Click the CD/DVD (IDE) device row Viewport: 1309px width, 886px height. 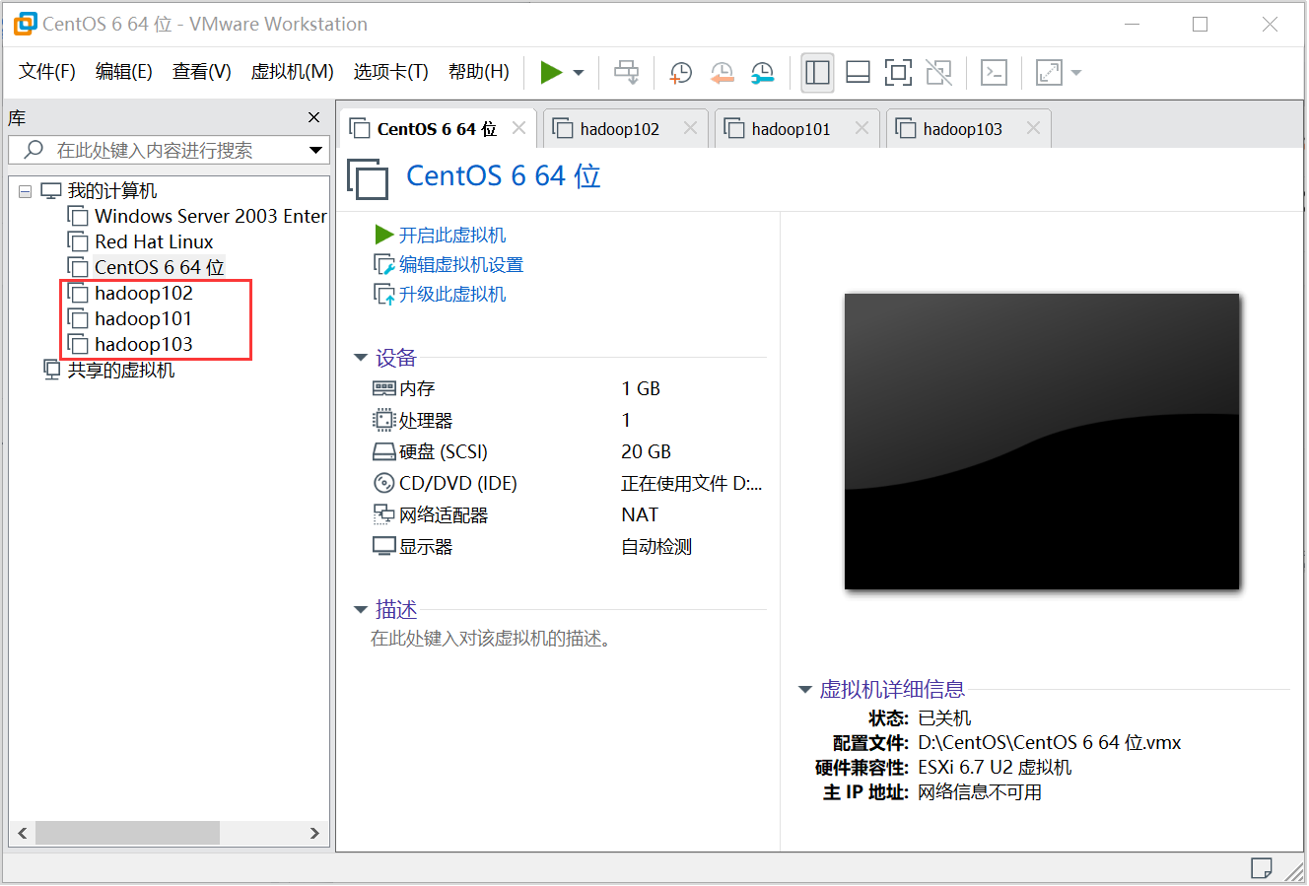(x=568, y=483)
